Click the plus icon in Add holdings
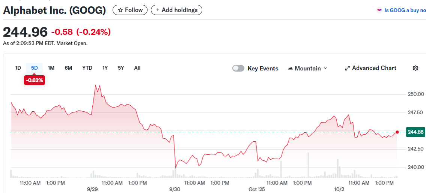Image resolution: width=426 pixels, height=193 pixels. pos(158,10)
